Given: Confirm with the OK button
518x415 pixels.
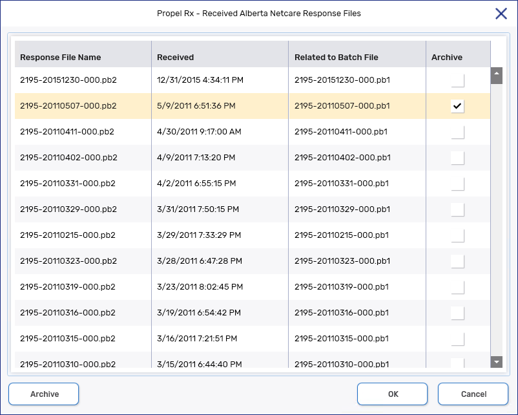Looking at the screenshot, I should pos(393,394).
